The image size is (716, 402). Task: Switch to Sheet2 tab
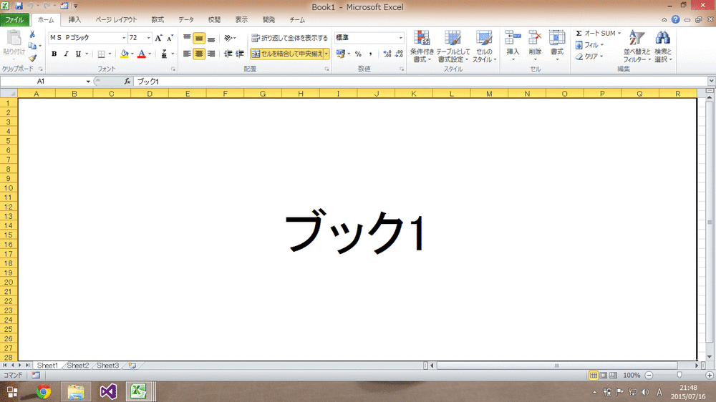pyautogui.click(x=77, y=366)
